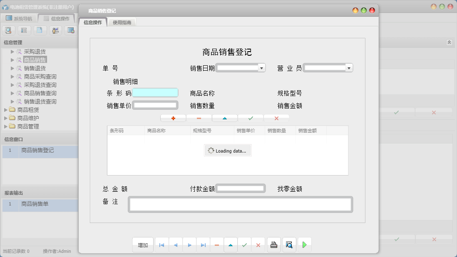Click the 增加 button at the bottom

(x=143, y=245)
